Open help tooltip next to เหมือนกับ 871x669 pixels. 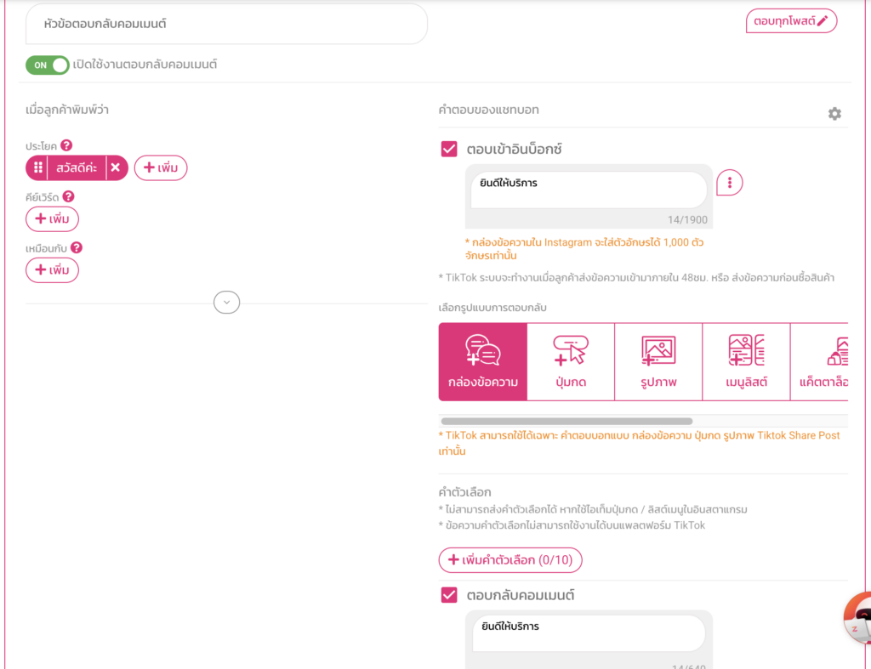point(76,247)
